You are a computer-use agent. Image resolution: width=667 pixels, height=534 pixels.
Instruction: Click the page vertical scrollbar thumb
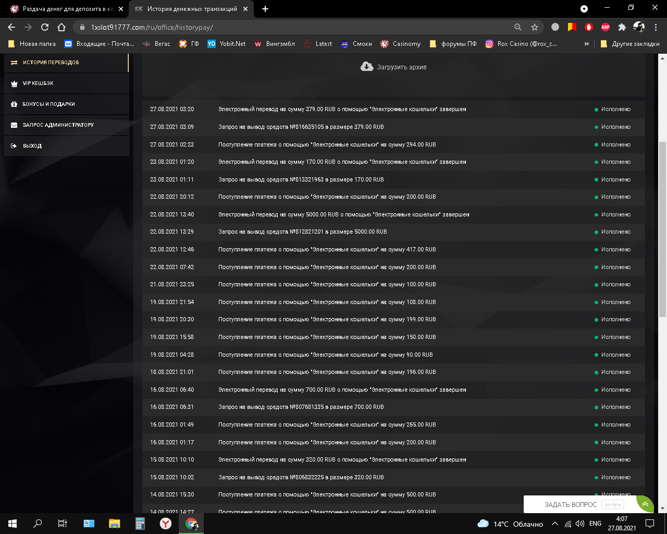662,229
